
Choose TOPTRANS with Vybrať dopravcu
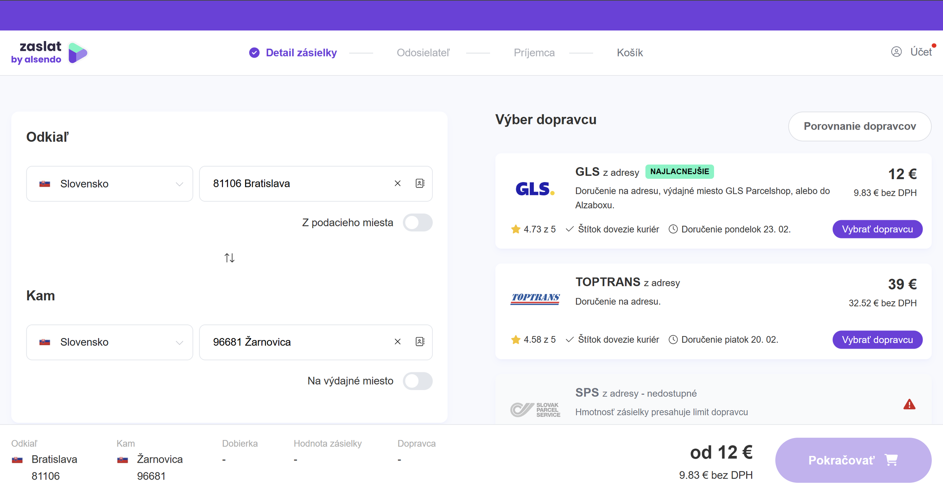point(877,340)
